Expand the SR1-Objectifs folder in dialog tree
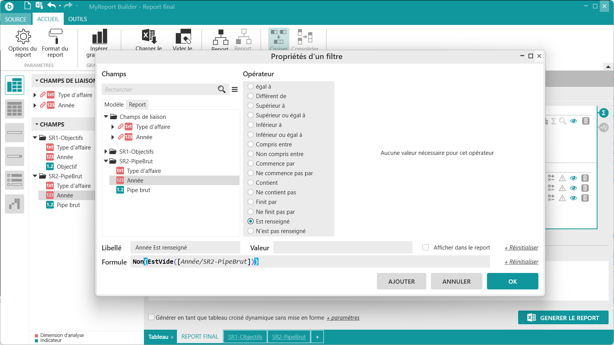This screenshot has width=614, height=345. click(x=106, y=152)
